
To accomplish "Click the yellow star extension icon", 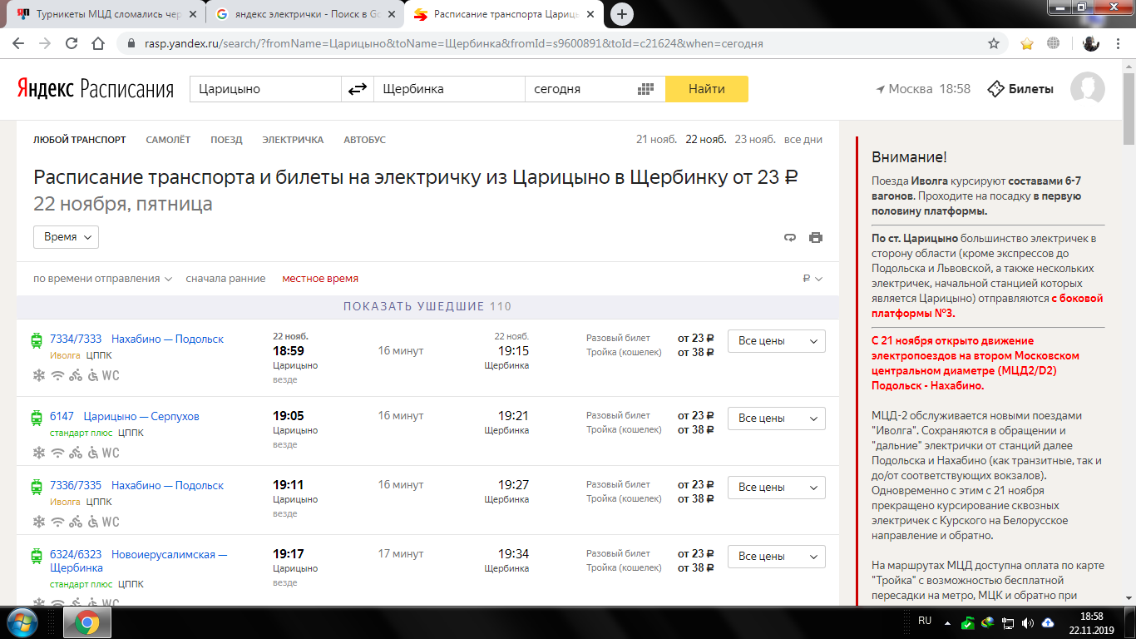I will 1027,44.
